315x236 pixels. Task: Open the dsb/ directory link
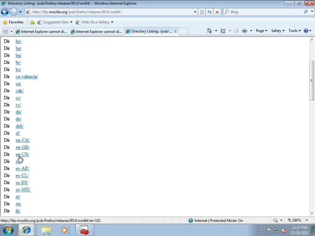[x=20, y=126]
